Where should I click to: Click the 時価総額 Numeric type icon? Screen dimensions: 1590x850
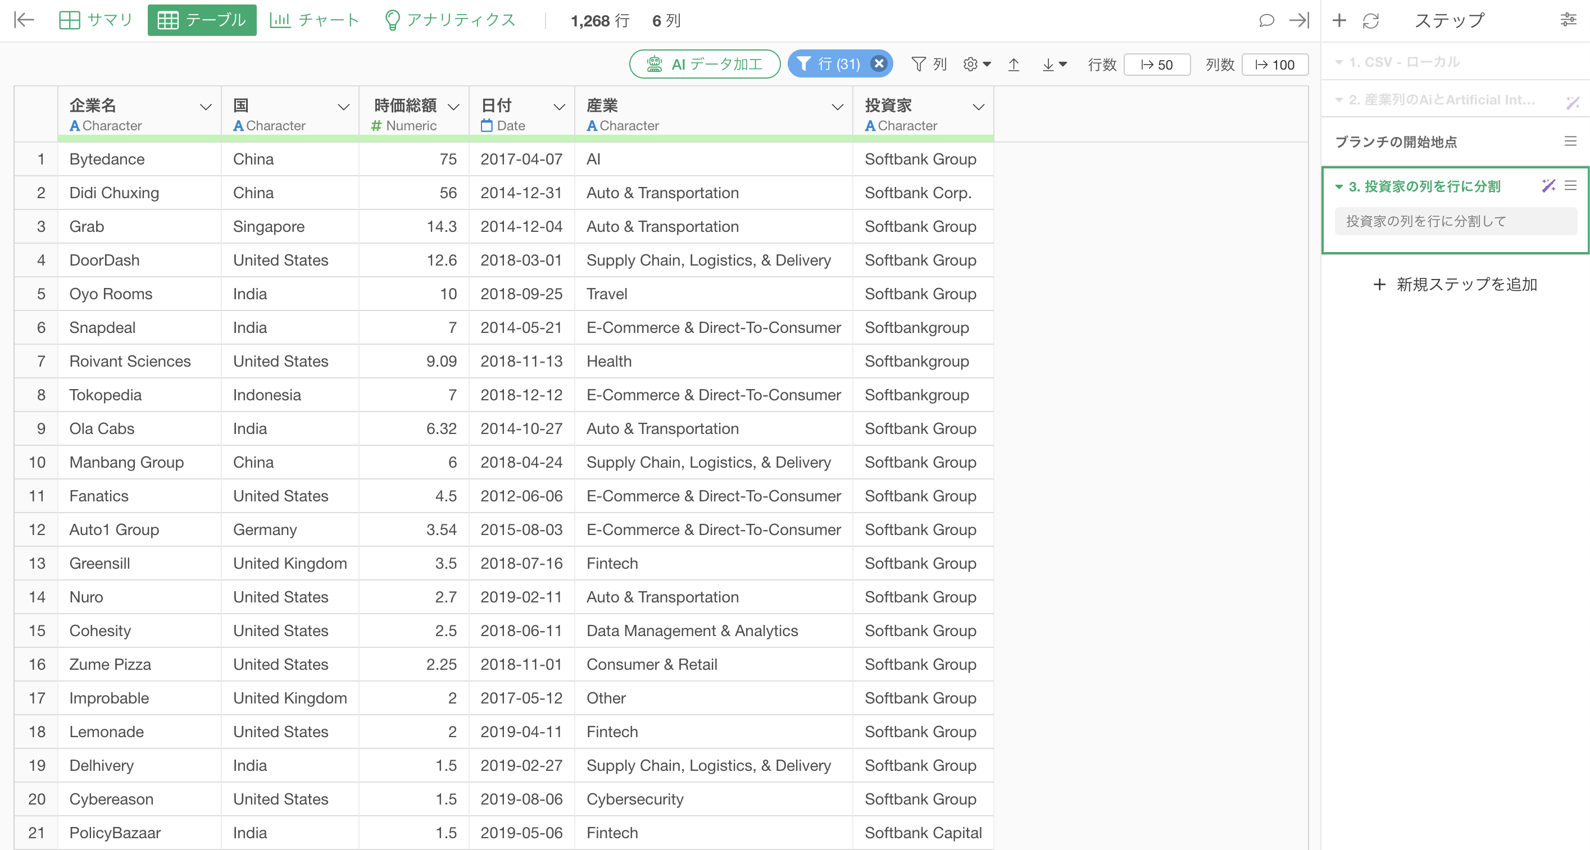point(376,126)
